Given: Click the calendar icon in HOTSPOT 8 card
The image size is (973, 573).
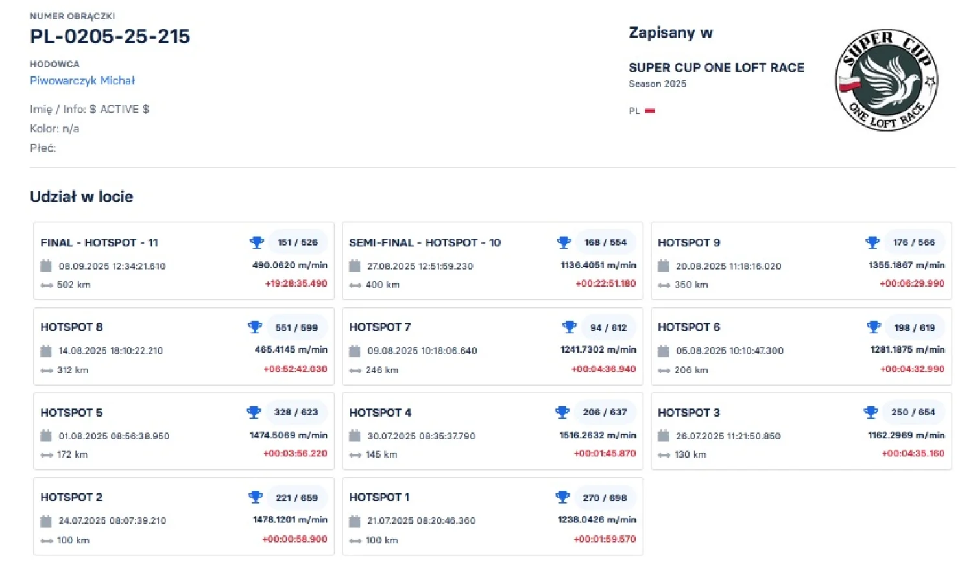Looking at the screenshot, I should point(46,351).
